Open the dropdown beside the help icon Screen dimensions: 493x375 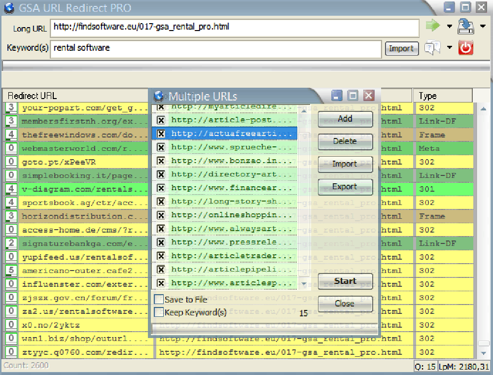449,48
